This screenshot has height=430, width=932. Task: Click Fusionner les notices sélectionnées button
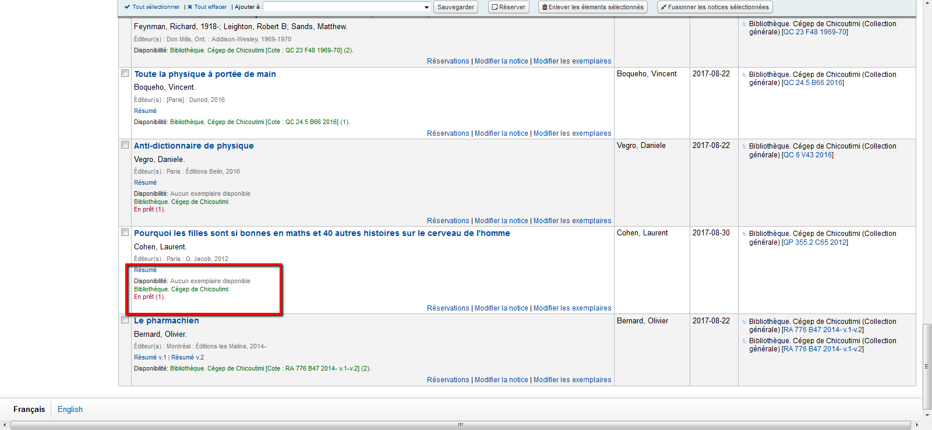[715, 7]
